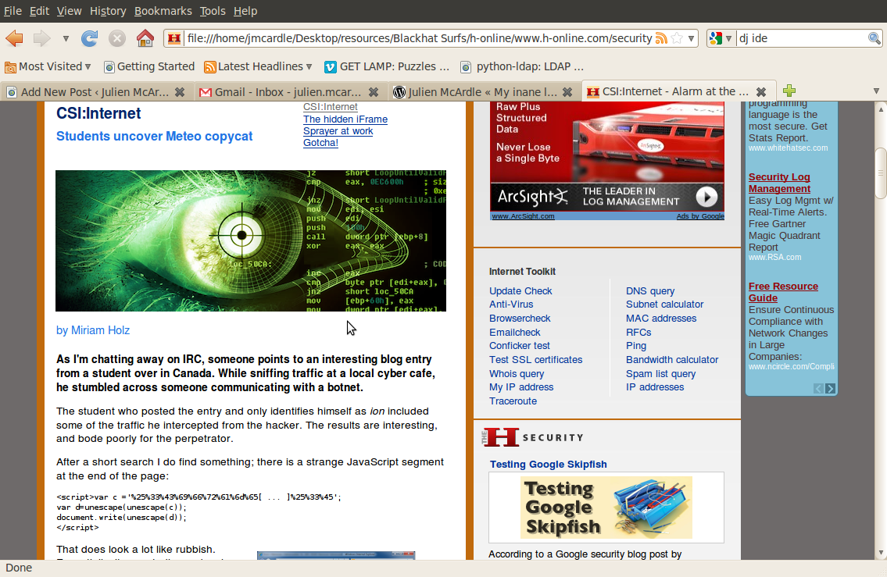Subscribe via the RSS feed icon
This screenshot has width=887, height=577.
(x=660, y=38)
